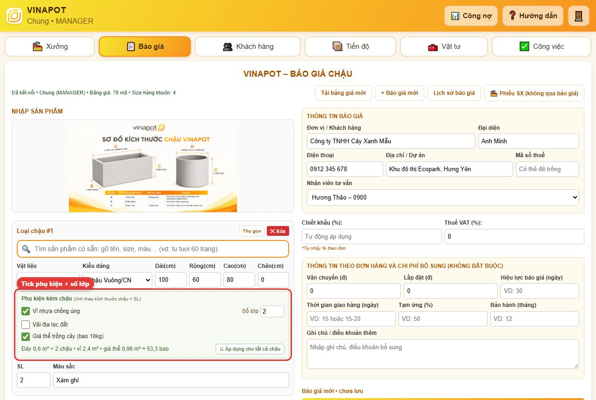Viewport: 596px width, 400px height.
Task: Focus the product search field
Action: point(153,249)
